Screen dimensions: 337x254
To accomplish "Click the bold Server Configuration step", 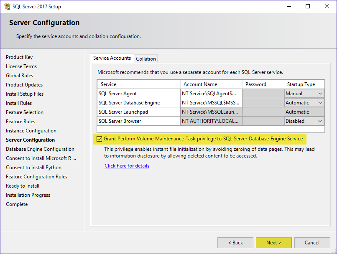I will pos(30,140).
